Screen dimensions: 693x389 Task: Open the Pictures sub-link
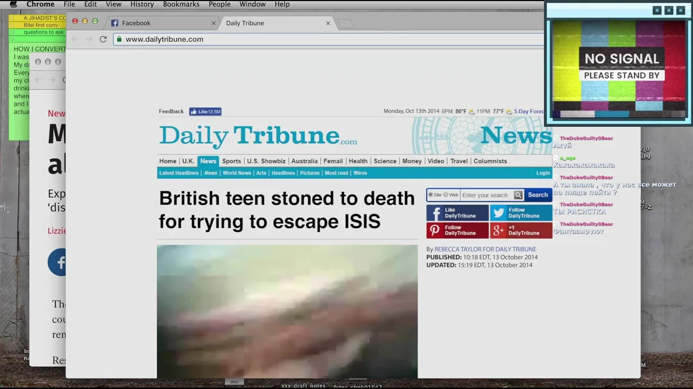(310, 173)
